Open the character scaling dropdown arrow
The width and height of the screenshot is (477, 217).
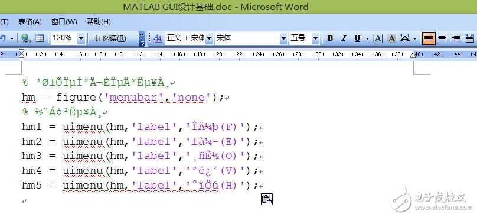point(414,38)
